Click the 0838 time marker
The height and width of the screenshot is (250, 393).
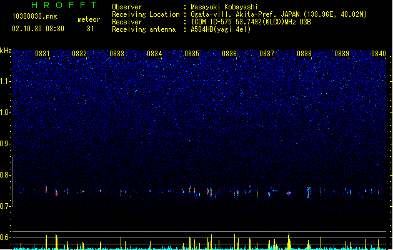click(x=304, y=54)
